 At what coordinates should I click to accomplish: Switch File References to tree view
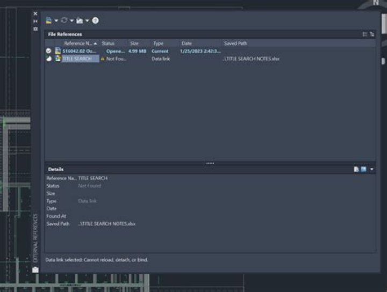(372, 34)
